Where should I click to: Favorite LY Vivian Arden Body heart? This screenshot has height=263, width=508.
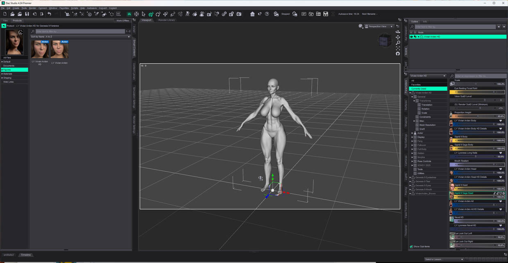tap(500, 120)
